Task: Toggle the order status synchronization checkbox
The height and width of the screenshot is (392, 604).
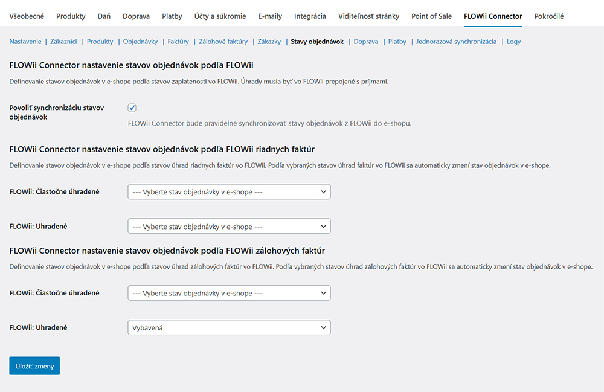Action: click(132, 108)
